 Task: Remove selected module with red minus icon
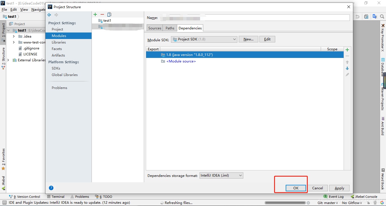[x=102, y=14]
